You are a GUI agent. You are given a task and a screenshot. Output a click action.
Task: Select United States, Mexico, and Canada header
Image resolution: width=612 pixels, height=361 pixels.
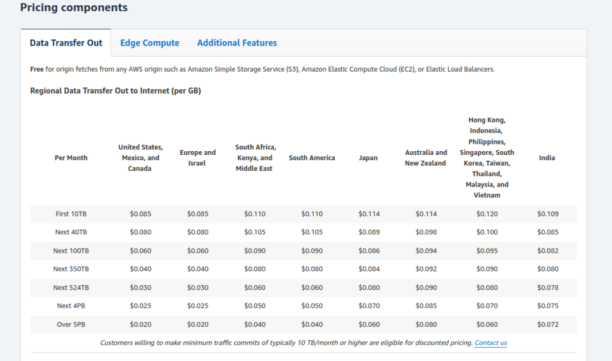tap(140, 158)
